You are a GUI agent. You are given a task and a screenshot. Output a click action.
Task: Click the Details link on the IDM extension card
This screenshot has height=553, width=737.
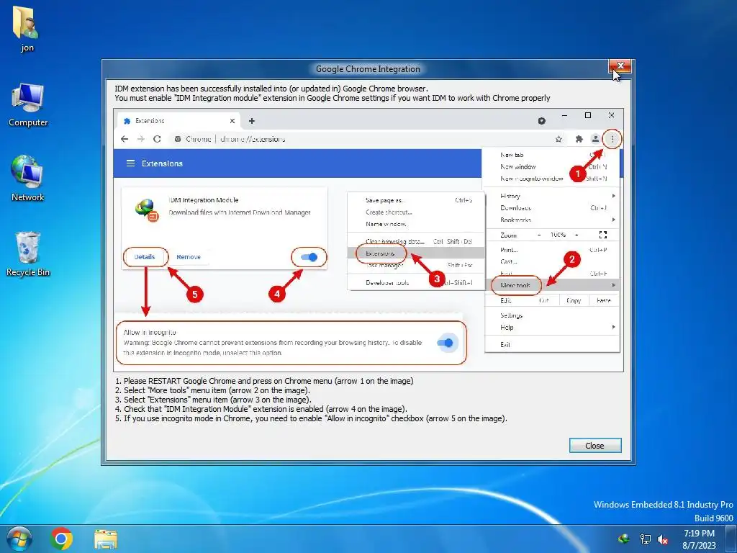tap(144, 257)
